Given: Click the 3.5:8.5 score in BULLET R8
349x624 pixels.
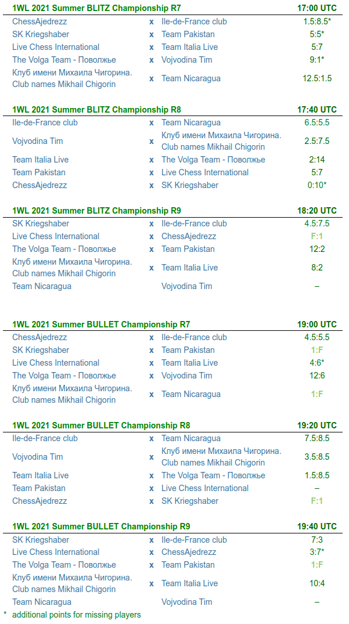Looking at the screenshot, I should click(x=317, y=457).
